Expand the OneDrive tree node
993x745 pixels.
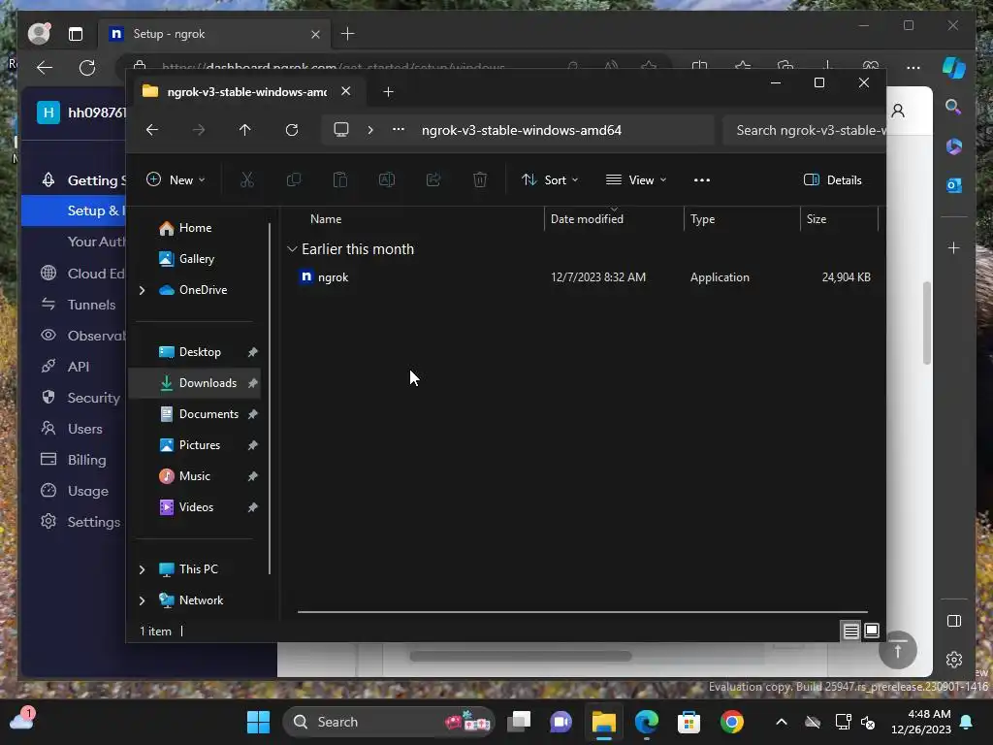[143, 290]
